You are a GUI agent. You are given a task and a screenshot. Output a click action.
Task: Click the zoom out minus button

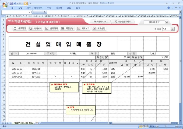(157, 126)
